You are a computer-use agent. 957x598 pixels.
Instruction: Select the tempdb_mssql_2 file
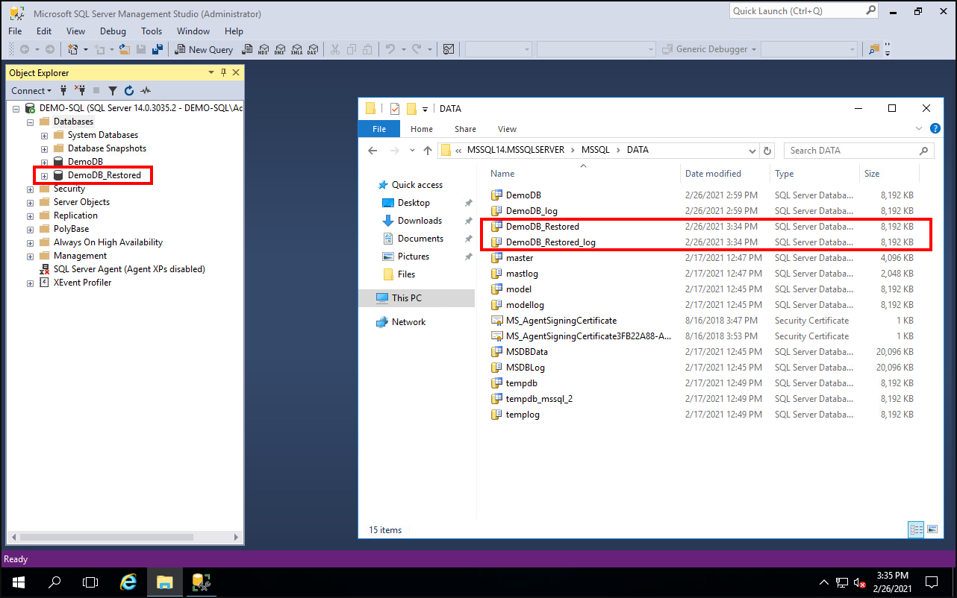pos(539,399)
